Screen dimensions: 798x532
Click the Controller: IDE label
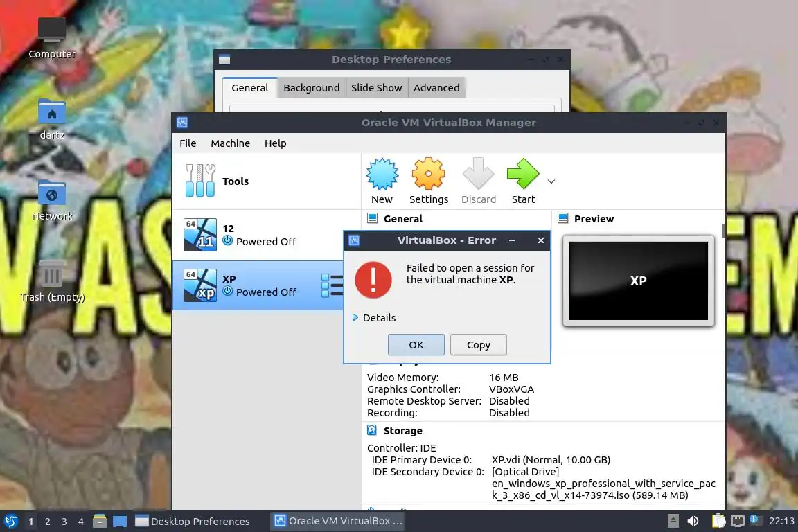coord(402,448)
